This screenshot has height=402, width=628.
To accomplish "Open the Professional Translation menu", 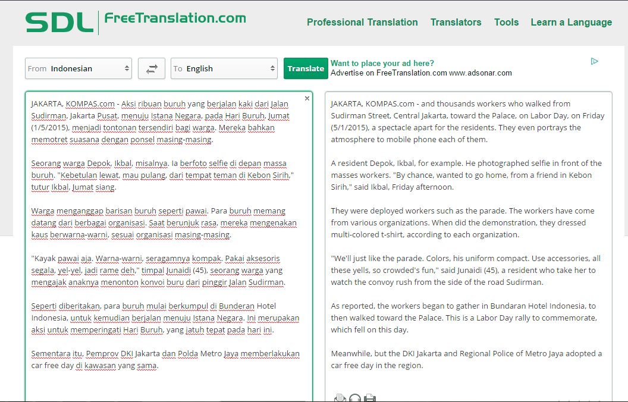I will (x=362, y=23).
